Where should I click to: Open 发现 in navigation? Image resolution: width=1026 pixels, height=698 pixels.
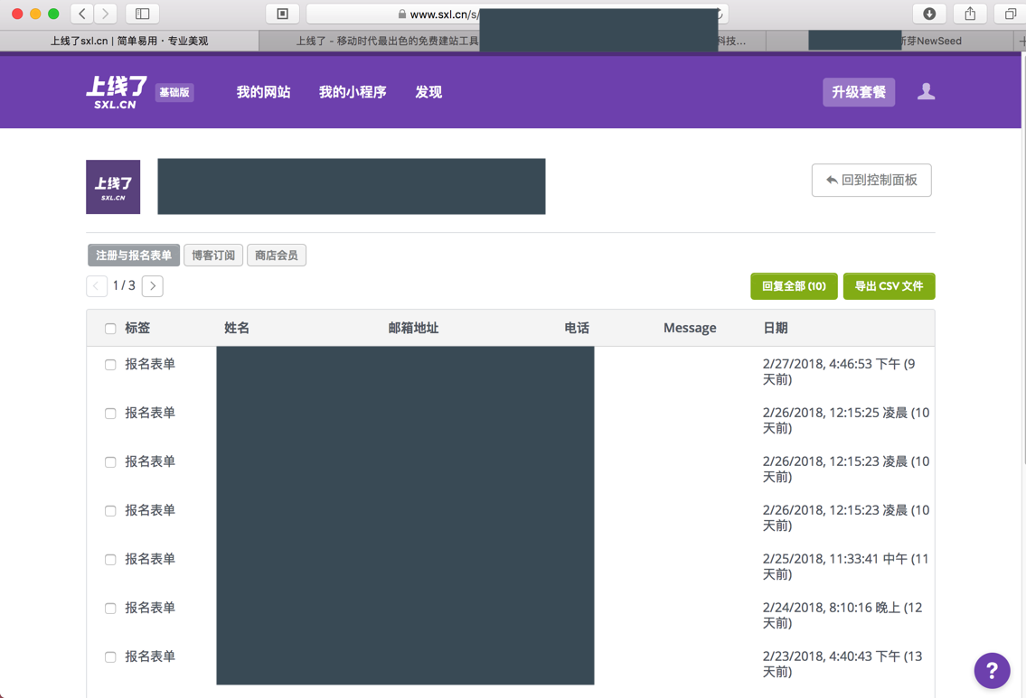click(428, 92)
